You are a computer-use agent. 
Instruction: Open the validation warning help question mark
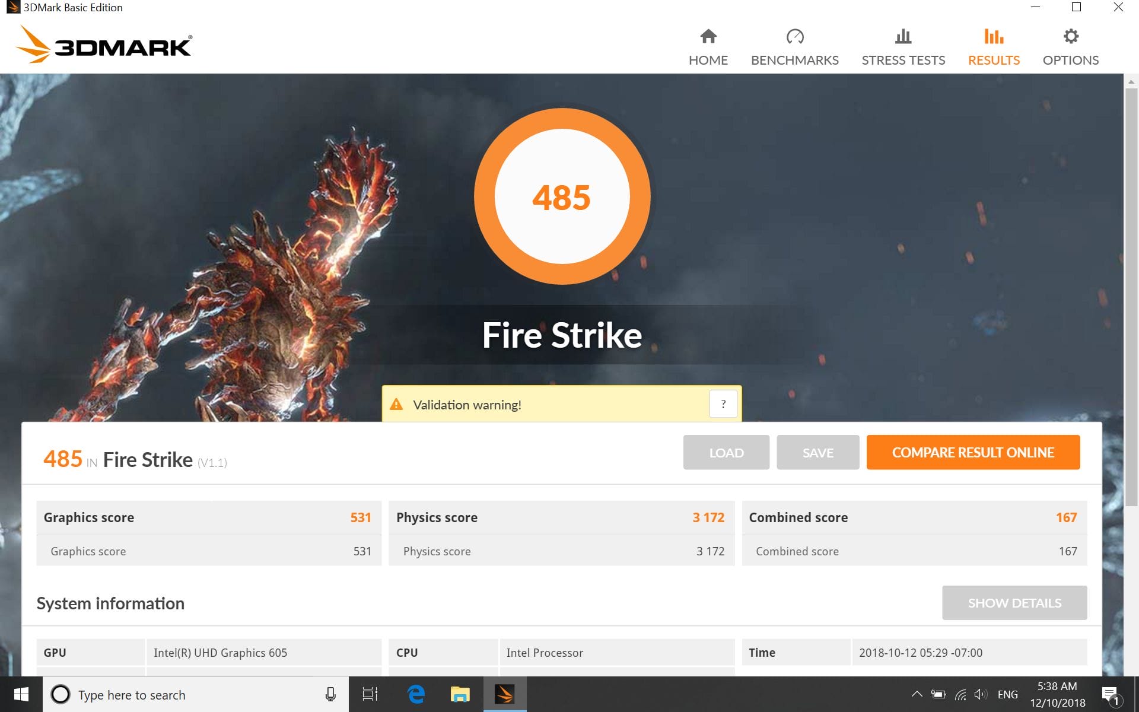[x=723, y=404]
